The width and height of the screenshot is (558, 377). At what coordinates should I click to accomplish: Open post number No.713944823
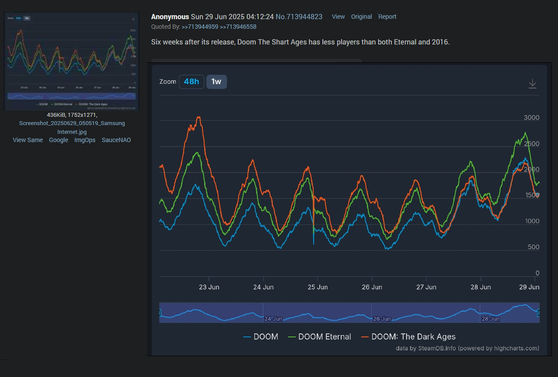(x=299, y=17)
